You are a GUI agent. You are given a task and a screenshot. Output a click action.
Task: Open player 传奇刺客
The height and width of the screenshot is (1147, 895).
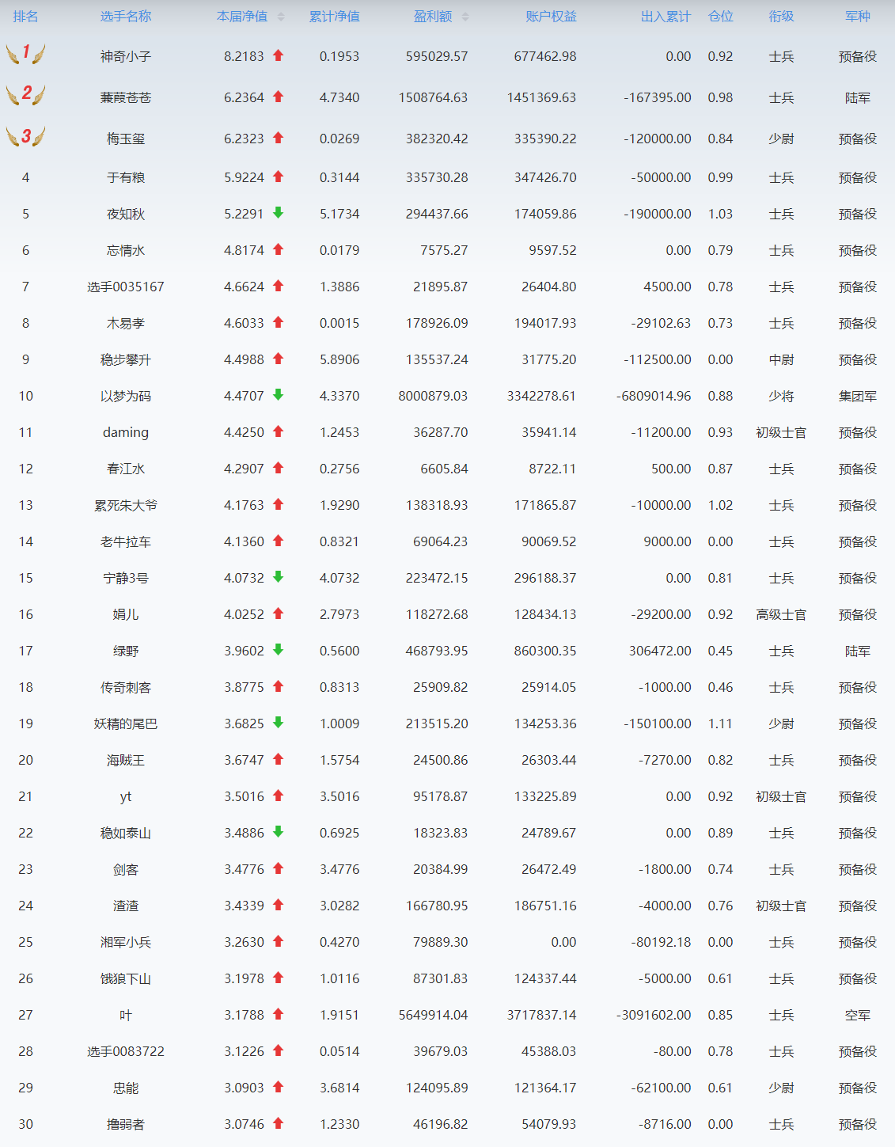click(126, 688)
